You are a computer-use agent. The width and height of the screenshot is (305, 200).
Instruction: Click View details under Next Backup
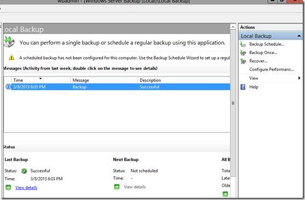[x=135, y=187]
